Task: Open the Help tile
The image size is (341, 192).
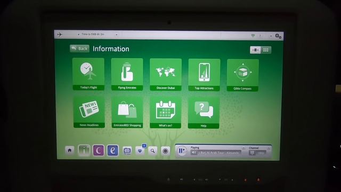Action: coord(204,113)
